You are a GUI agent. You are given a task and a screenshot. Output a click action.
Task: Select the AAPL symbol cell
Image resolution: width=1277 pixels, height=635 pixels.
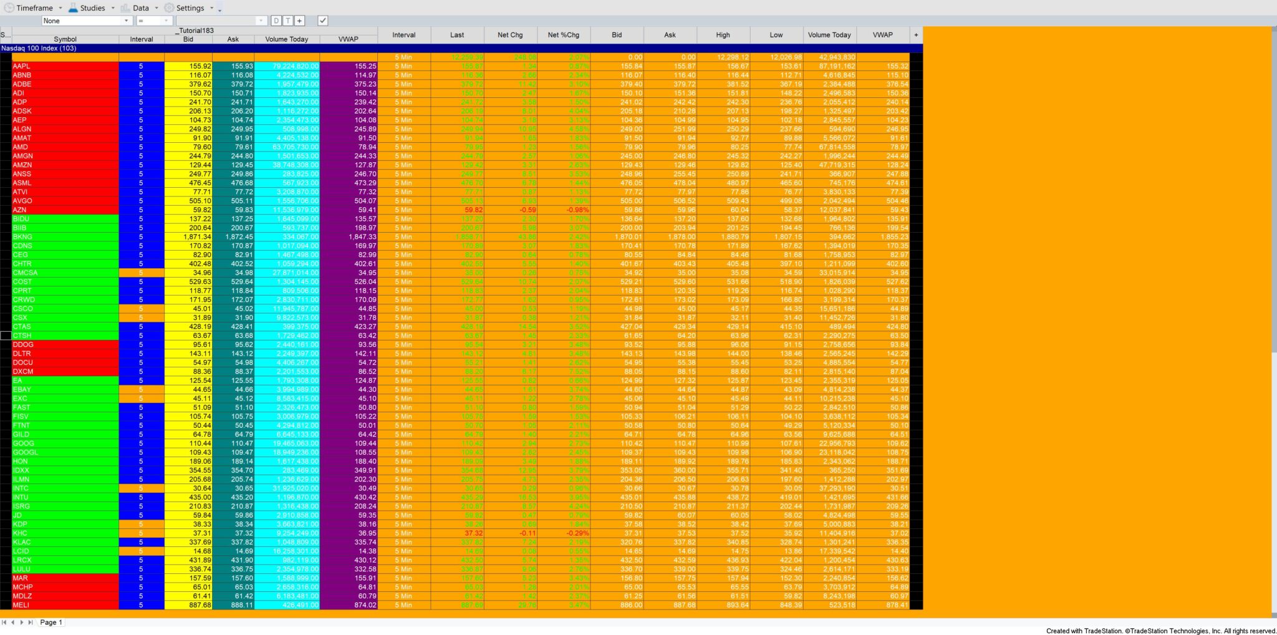point(65,66)
